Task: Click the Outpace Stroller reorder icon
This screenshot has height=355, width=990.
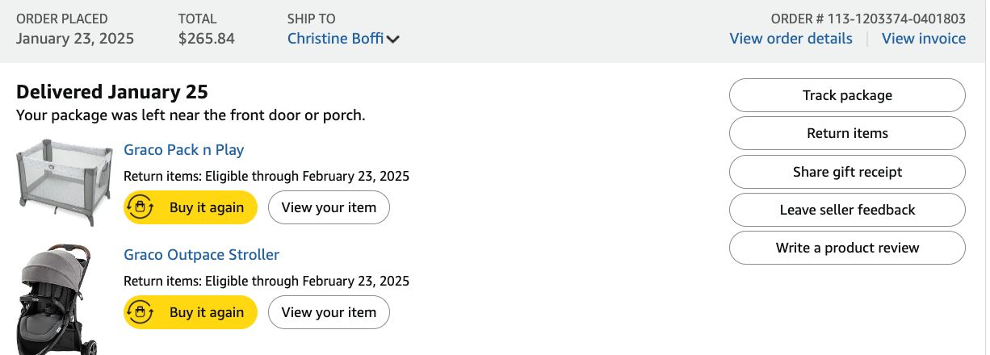Action: click(141, 312)
